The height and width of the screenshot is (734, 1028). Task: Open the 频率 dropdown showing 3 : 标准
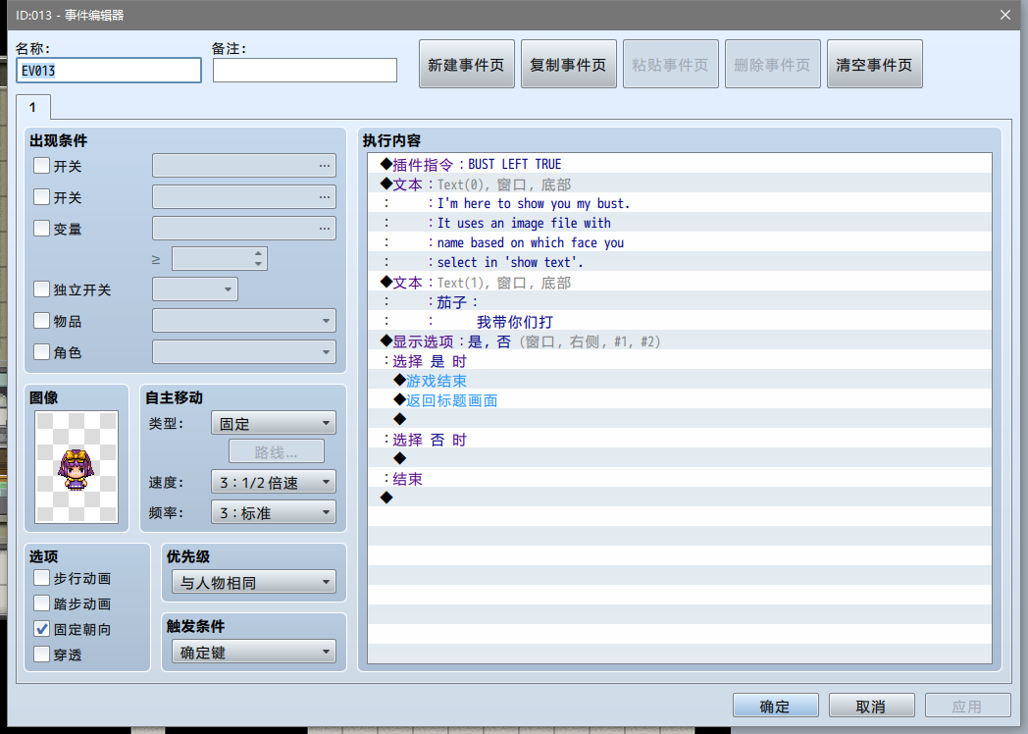pos(274,512)
